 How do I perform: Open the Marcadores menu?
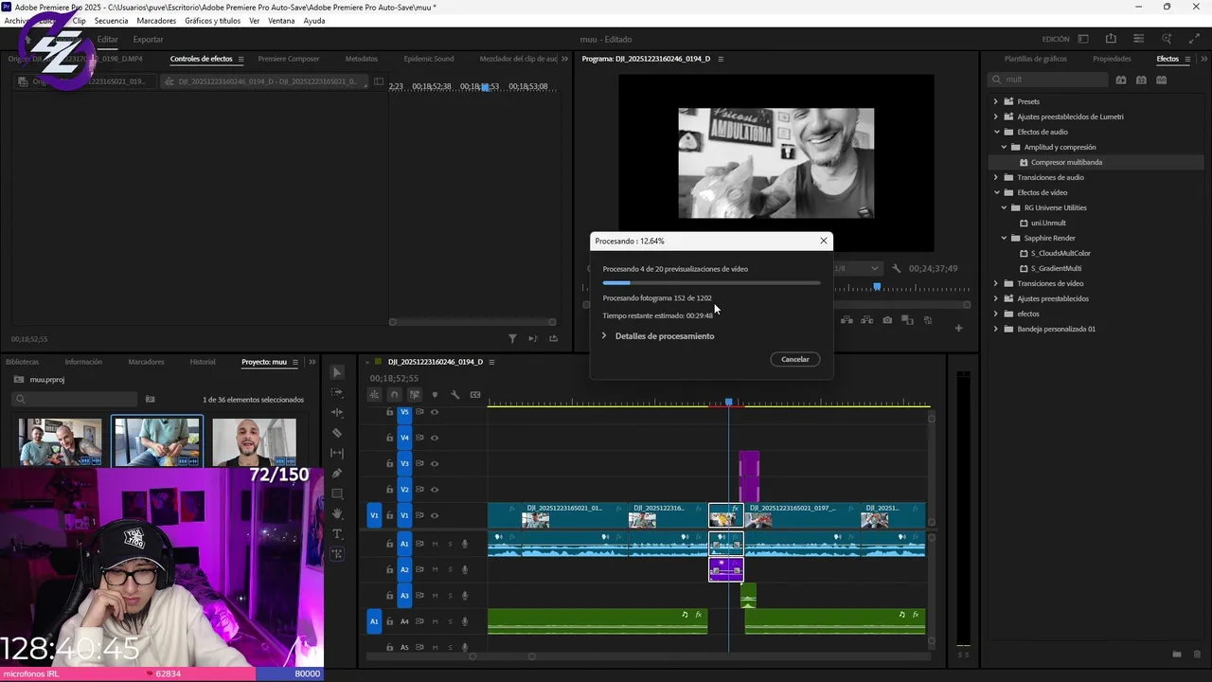click(156, 21)
